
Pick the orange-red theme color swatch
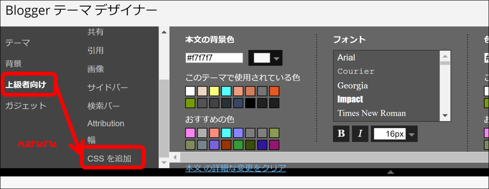274,91
